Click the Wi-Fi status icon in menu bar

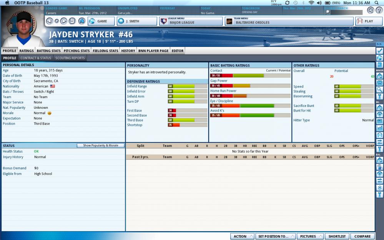point(311,3)
